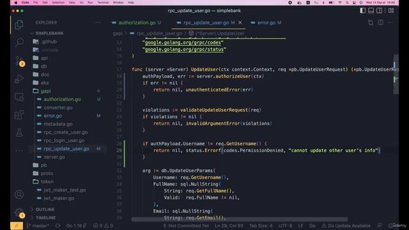Image resolution: width=409 pixels, height=230 pixels.
Task: Toggle secondary side bar layout icon
Action: pyautogui.click(x=379, y=11)
